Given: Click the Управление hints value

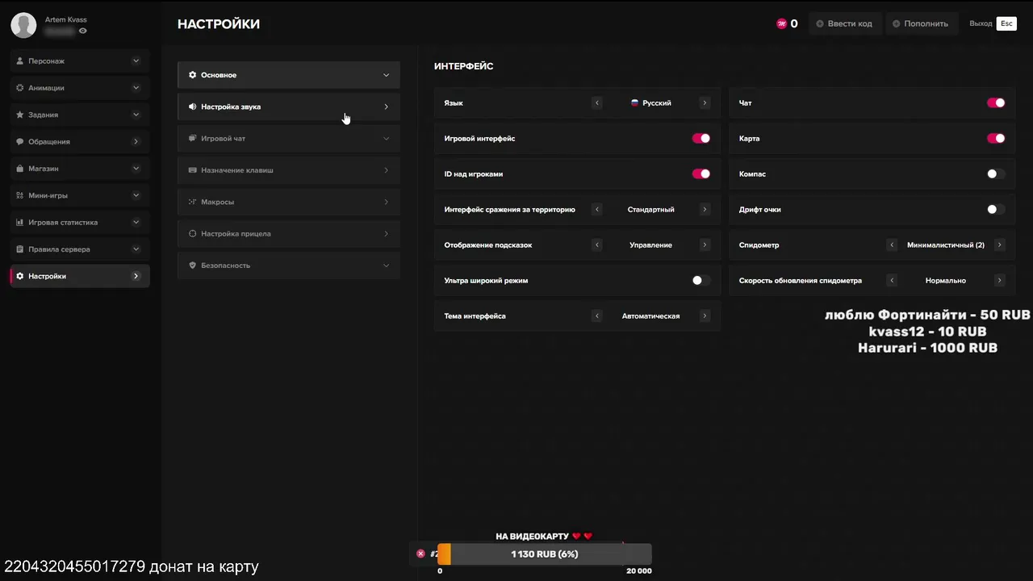Looking at the screenshot, I should coord(650,245).
